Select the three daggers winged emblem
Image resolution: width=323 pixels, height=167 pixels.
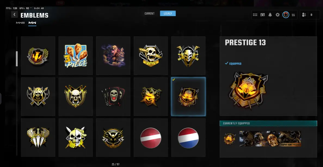(38, 138)
